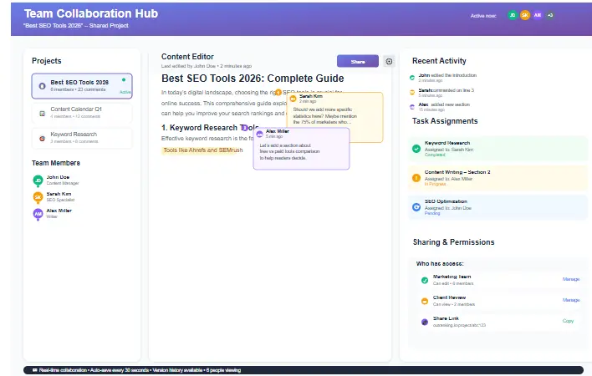Click the Best SEO Tools 2026: Complete Guide heading

click(x=253, y=79)
